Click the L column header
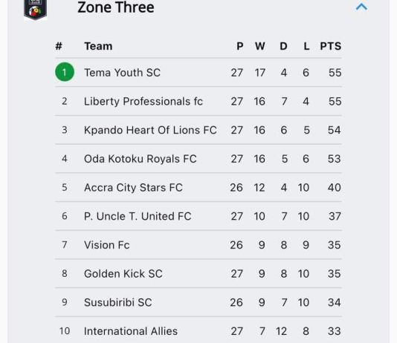This screenshot has height=343, width=397. 306,46
